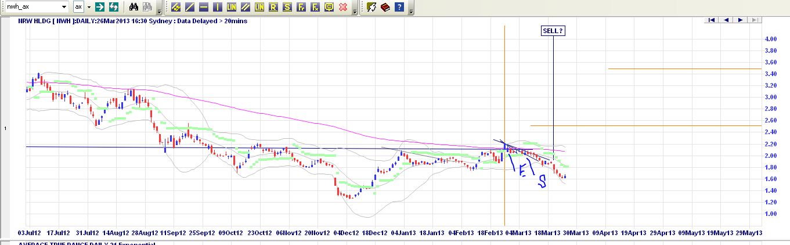Select the diagonal line drawing tool
790x245 pixels.
190,7
